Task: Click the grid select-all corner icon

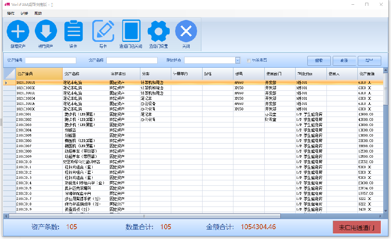Action: coord(9,74)
